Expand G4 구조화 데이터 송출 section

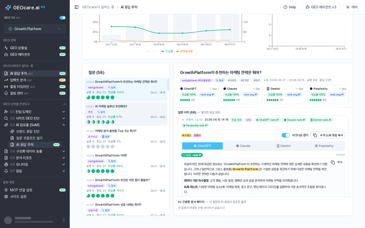pos(35,151)
